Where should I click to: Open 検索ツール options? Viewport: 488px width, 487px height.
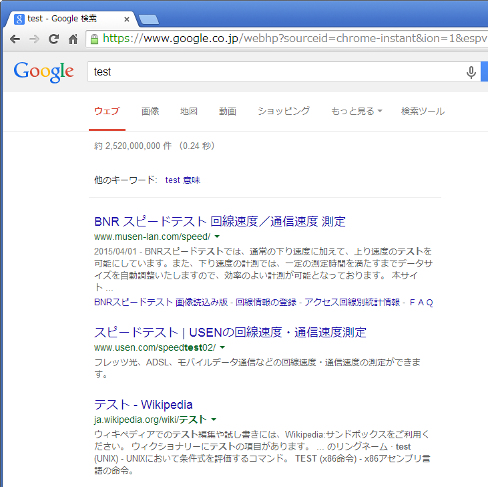[x=423, y=111]
